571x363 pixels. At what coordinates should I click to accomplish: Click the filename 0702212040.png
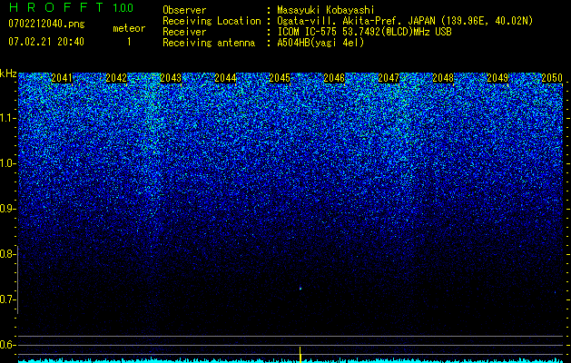pos(46,25)
